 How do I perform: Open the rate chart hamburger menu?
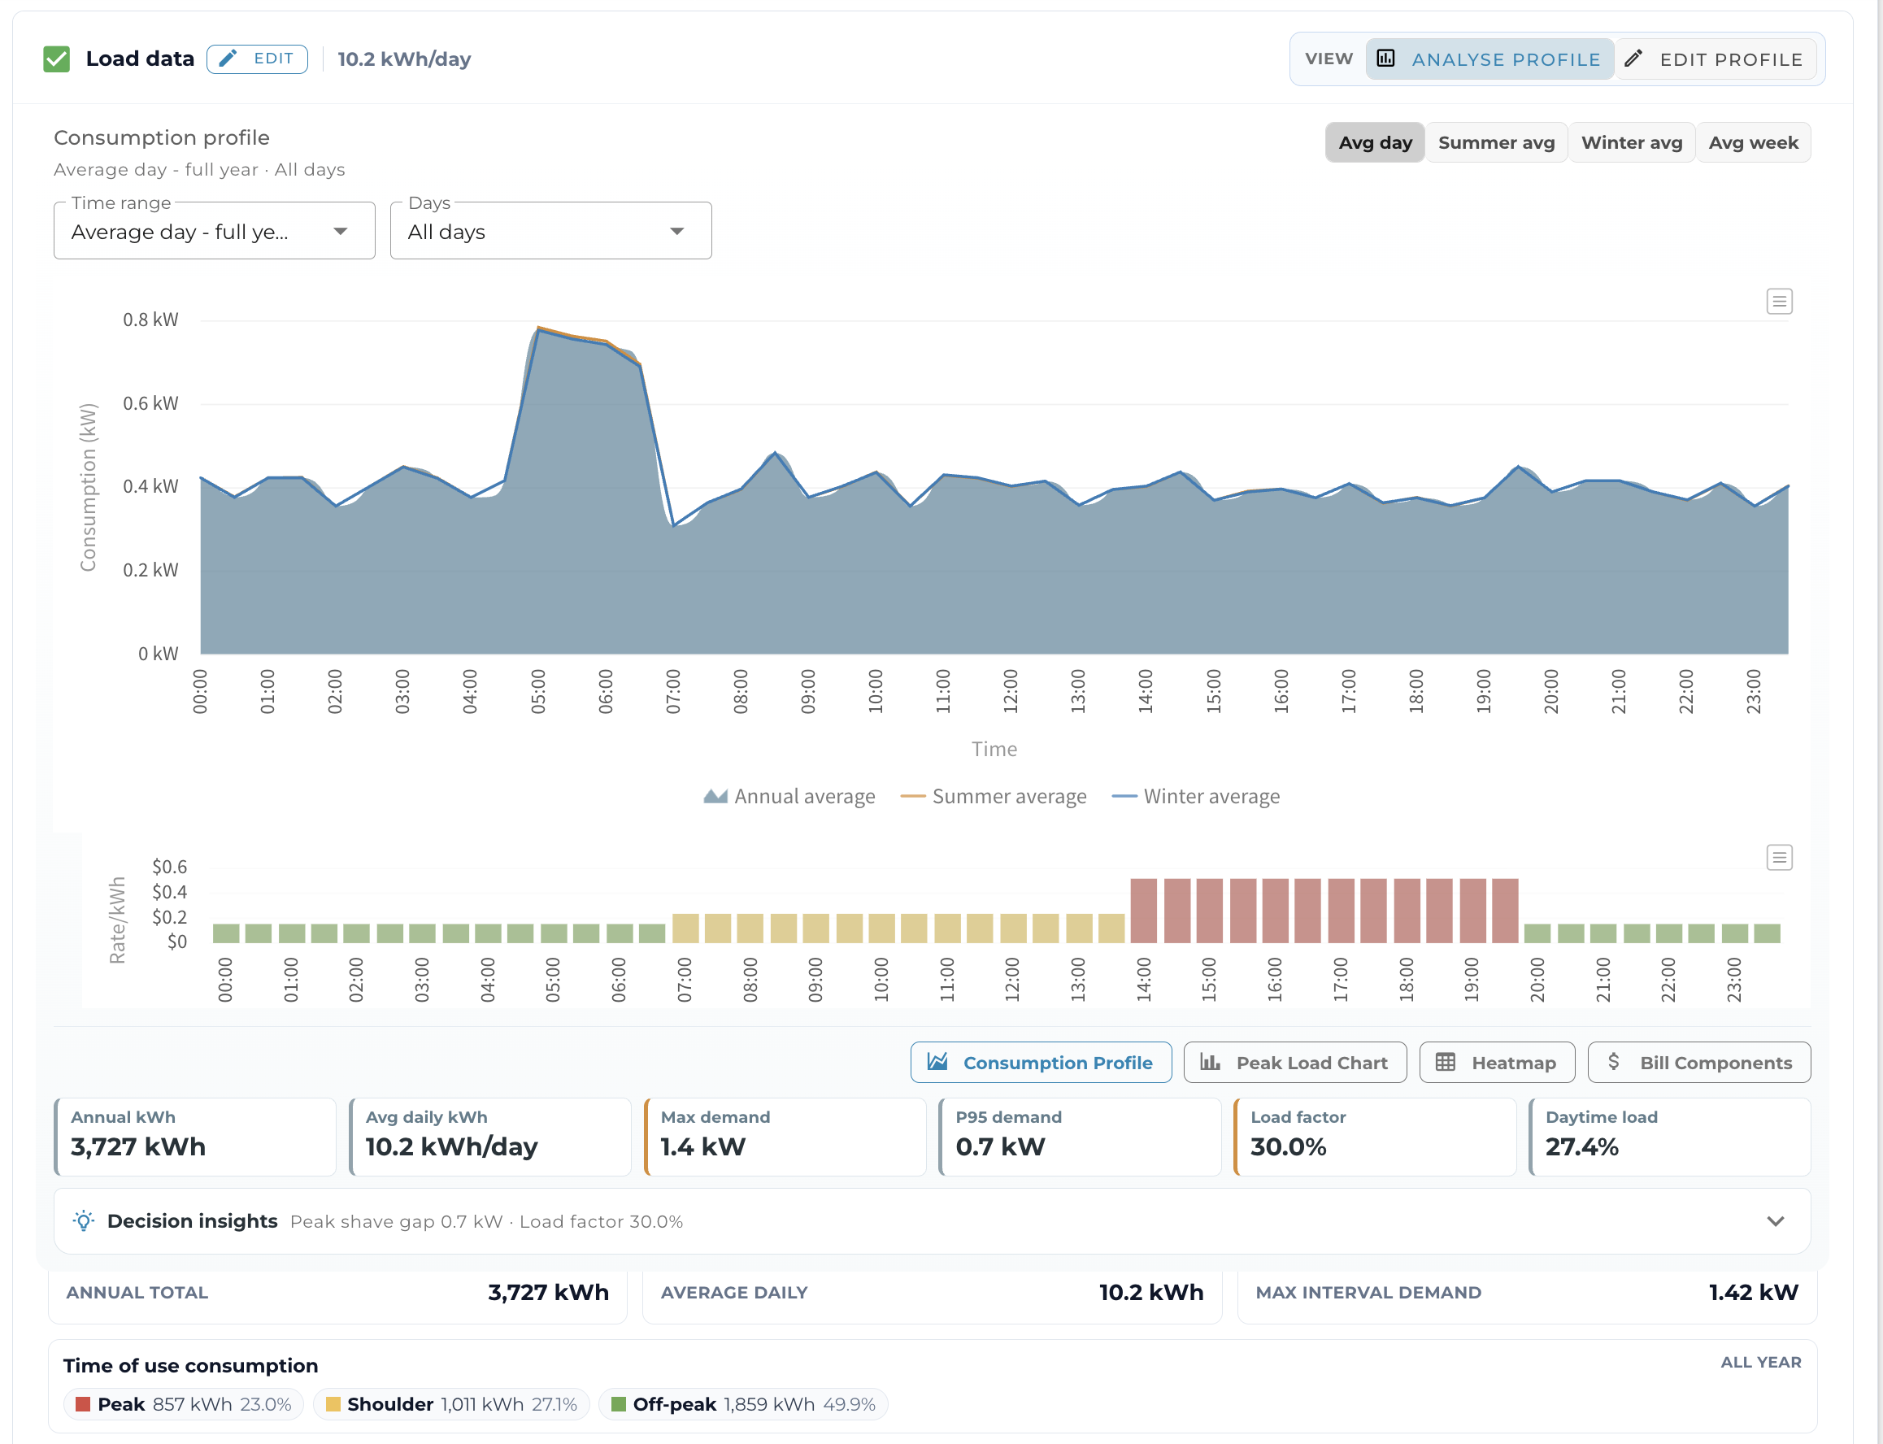[1779, 858]
